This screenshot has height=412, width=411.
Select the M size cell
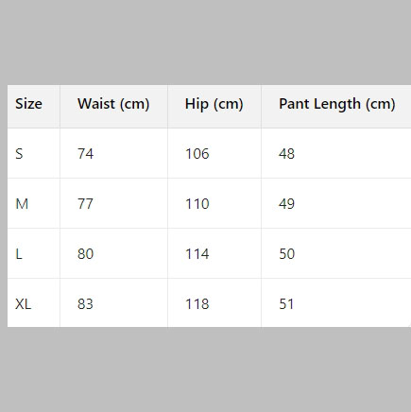(x=22, y=204)
